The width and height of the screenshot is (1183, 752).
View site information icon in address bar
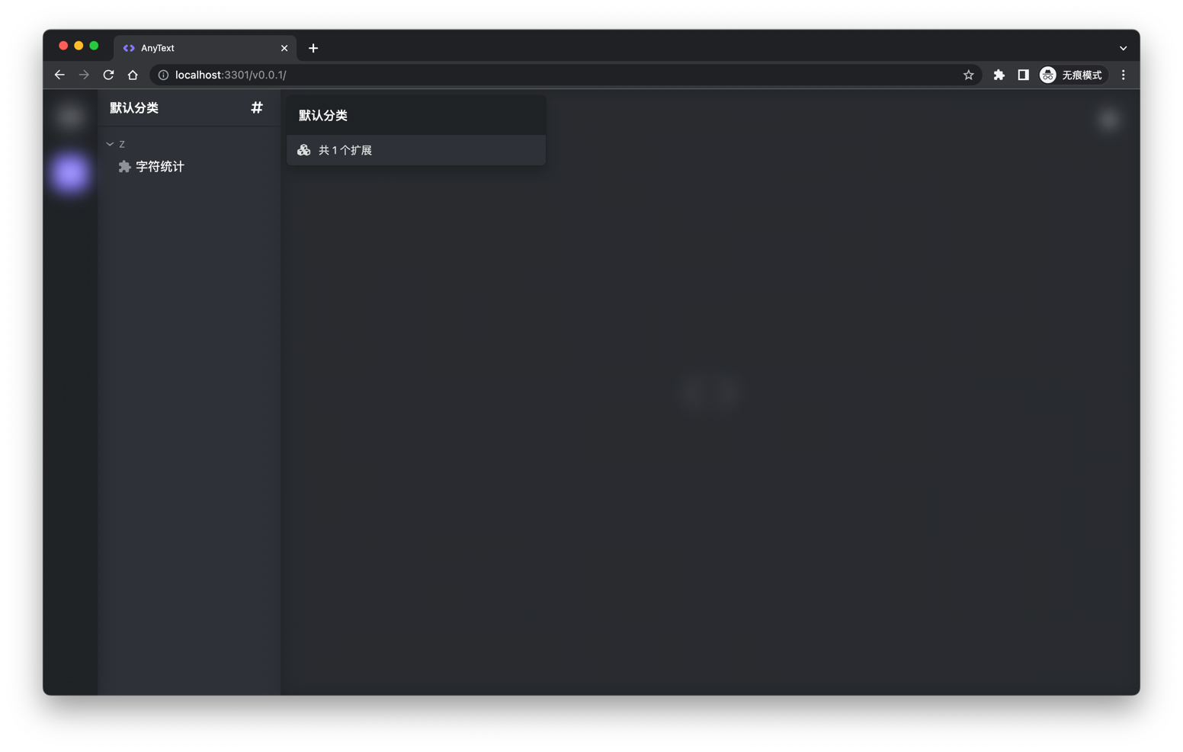[163, 75]
